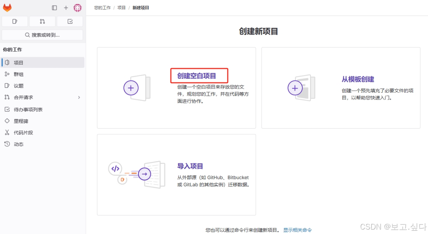
Task: Click the 显示相关命令 link
Action: click(x=297, y=230)
